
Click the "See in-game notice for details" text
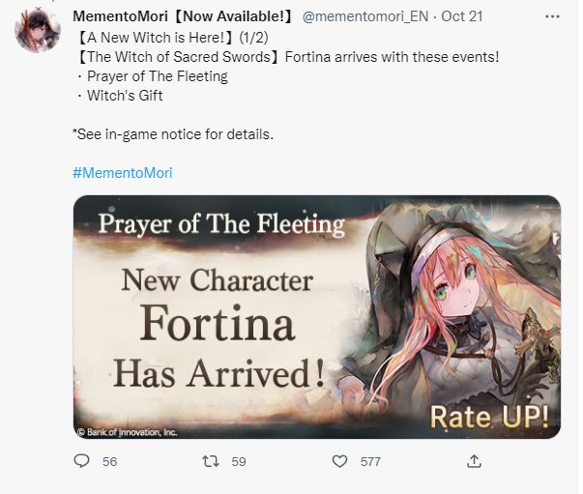coord(172,133)
